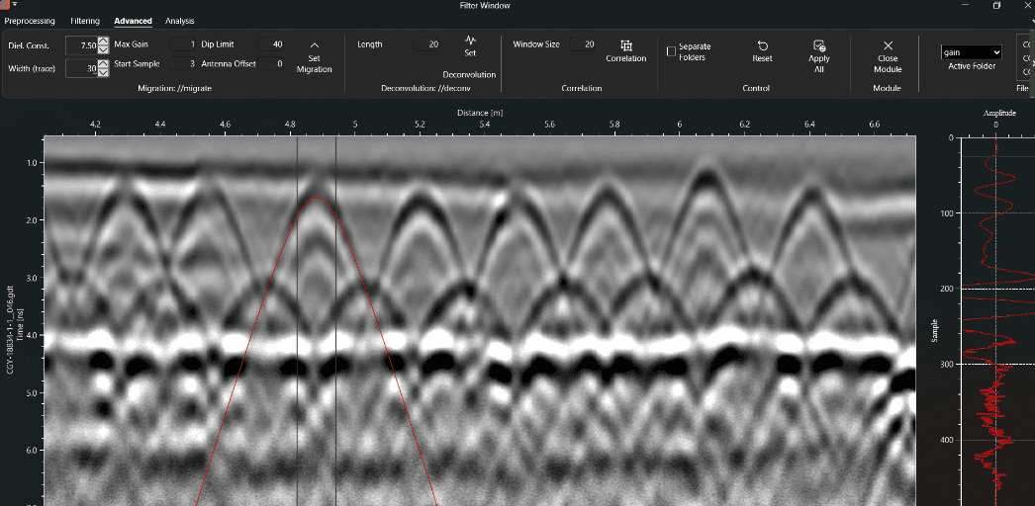Open the Filtering tab

point(85,21)
